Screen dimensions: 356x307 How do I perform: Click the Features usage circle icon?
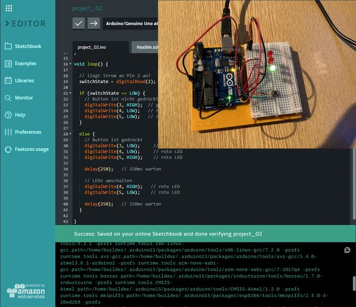click(x=8, y=150)
